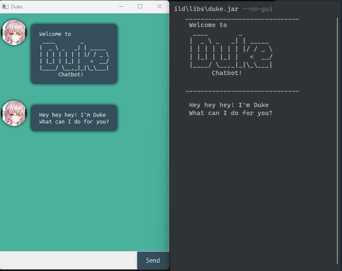The width and height of the screenshot is (342, 271).
Task: Select the "Hey hey hey! I'm Duke" chat bubble
Action: (x=74, y=118)
